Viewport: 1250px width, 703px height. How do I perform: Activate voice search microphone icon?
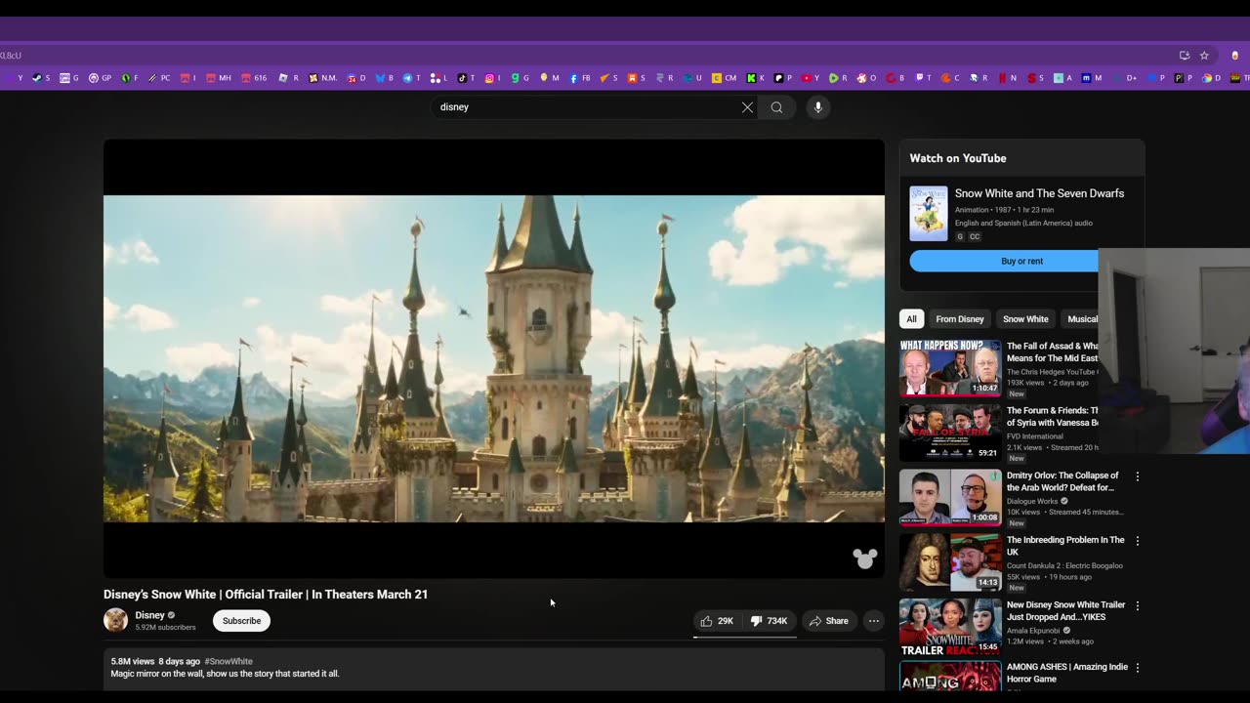(818, 107)
